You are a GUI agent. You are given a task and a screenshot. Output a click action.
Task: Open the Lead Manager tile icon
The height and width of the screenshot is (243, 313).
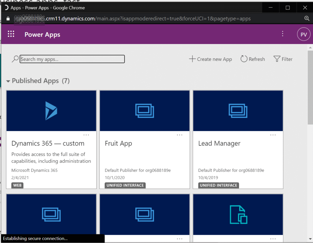[x=238, y=111]
